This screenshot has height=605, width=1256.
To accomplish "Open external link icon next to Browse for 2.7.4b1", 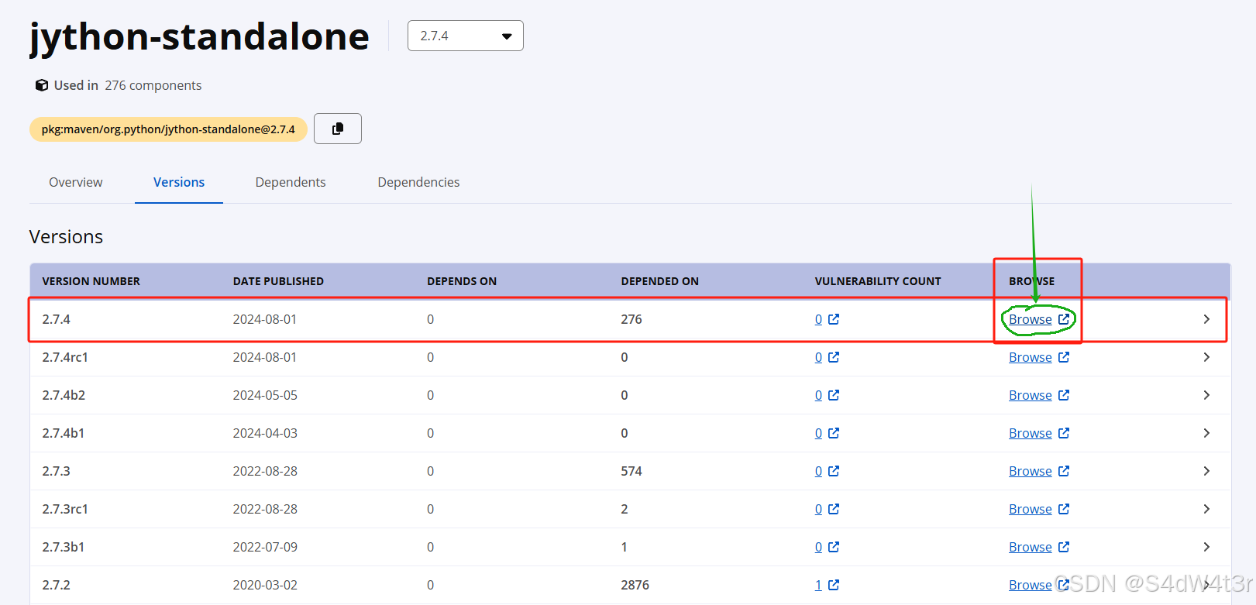I will tap(1064, 433).
